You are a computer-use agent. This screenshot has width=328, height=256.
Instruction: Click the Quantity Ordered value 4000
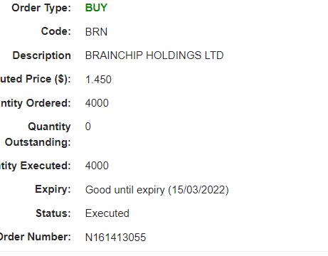pyautogui.click(x=97, y=103)
